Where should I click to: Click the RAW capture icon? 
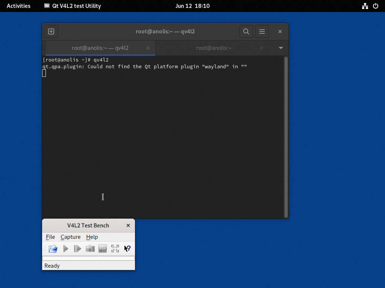pos(103,249)
